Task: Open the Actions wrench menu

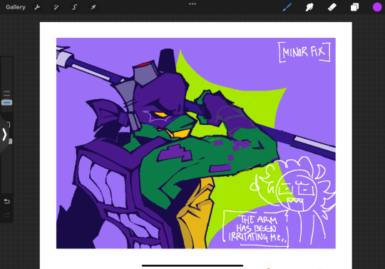Action: click(37, 7)
